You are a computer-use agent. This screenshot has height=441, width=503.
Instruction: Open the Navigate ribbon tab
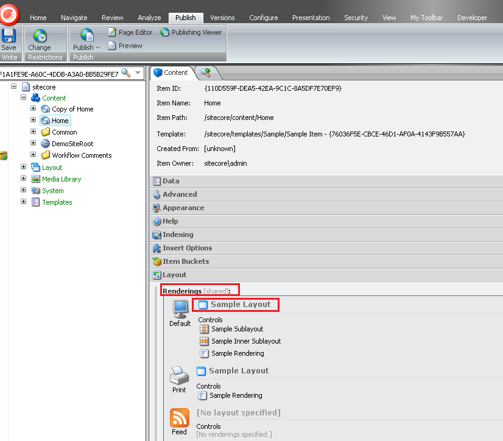[x=74, y=18]
